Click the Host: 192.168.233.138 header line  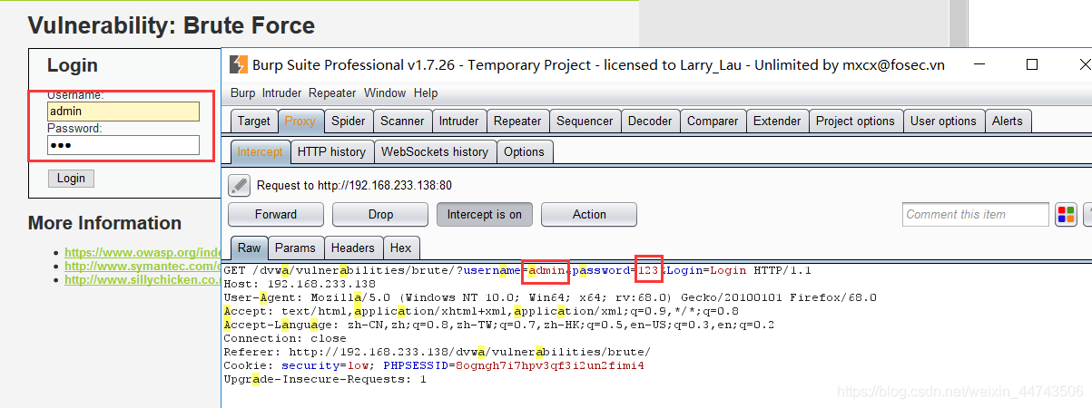288,284
